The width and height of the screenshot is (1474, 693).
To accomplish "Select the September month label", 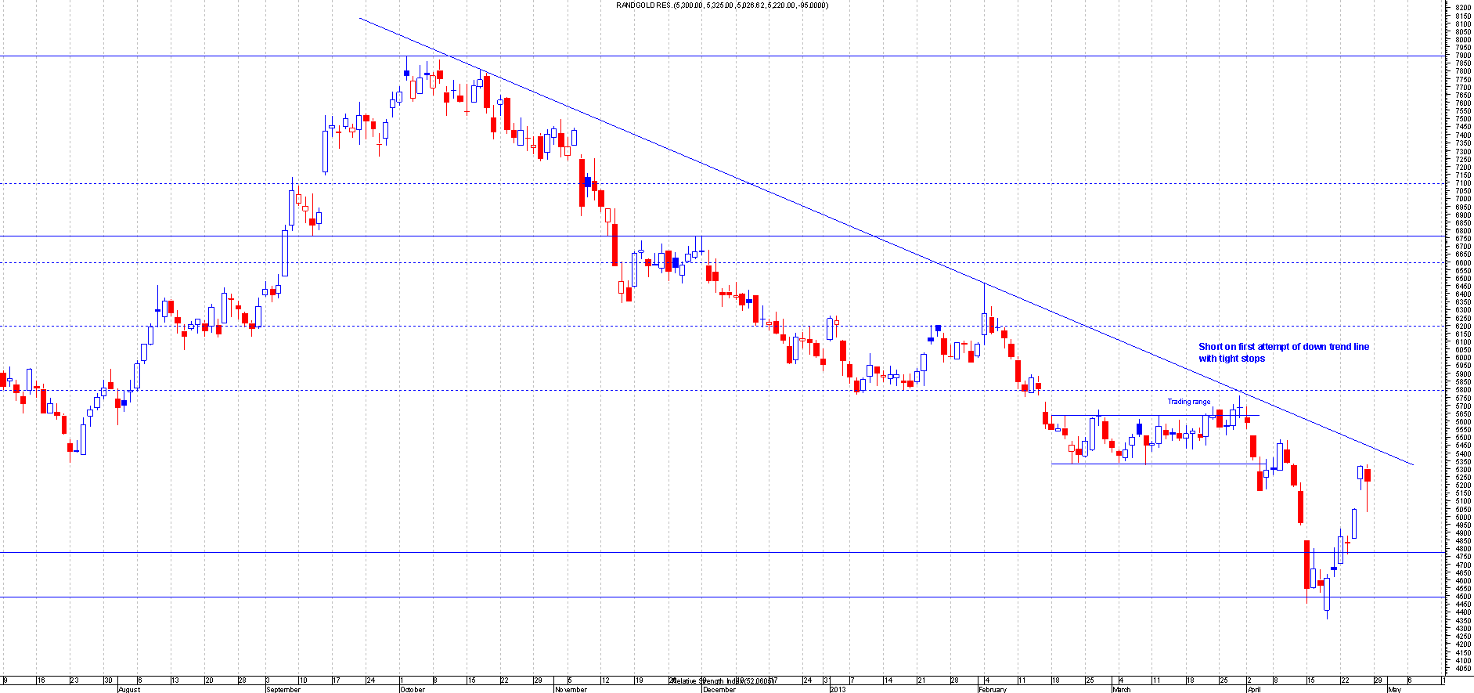I will 283,689.
